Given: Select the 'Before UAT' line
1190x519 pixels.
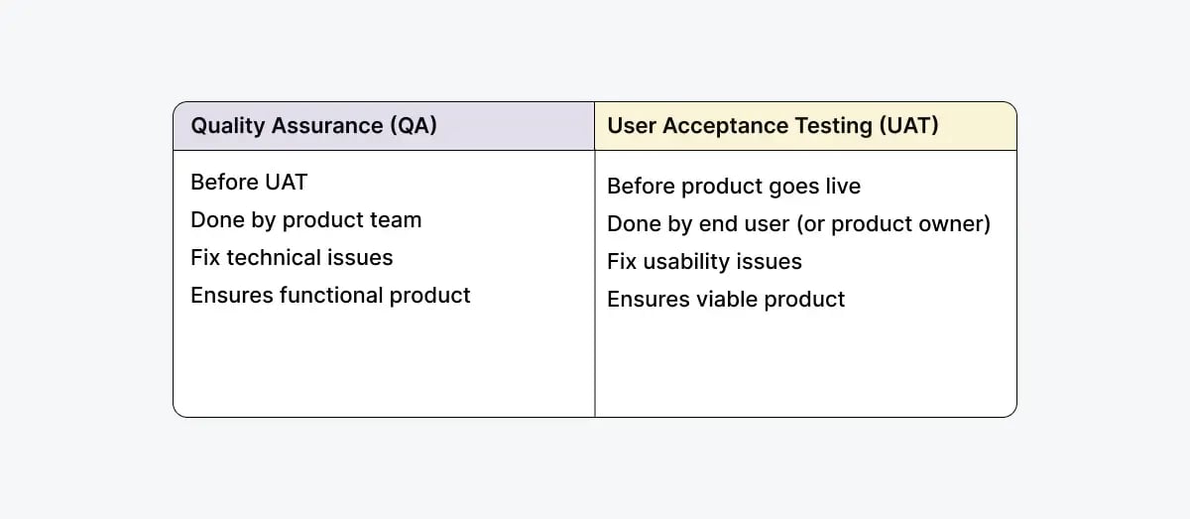Looking at the screenshot, I should 249,183.
